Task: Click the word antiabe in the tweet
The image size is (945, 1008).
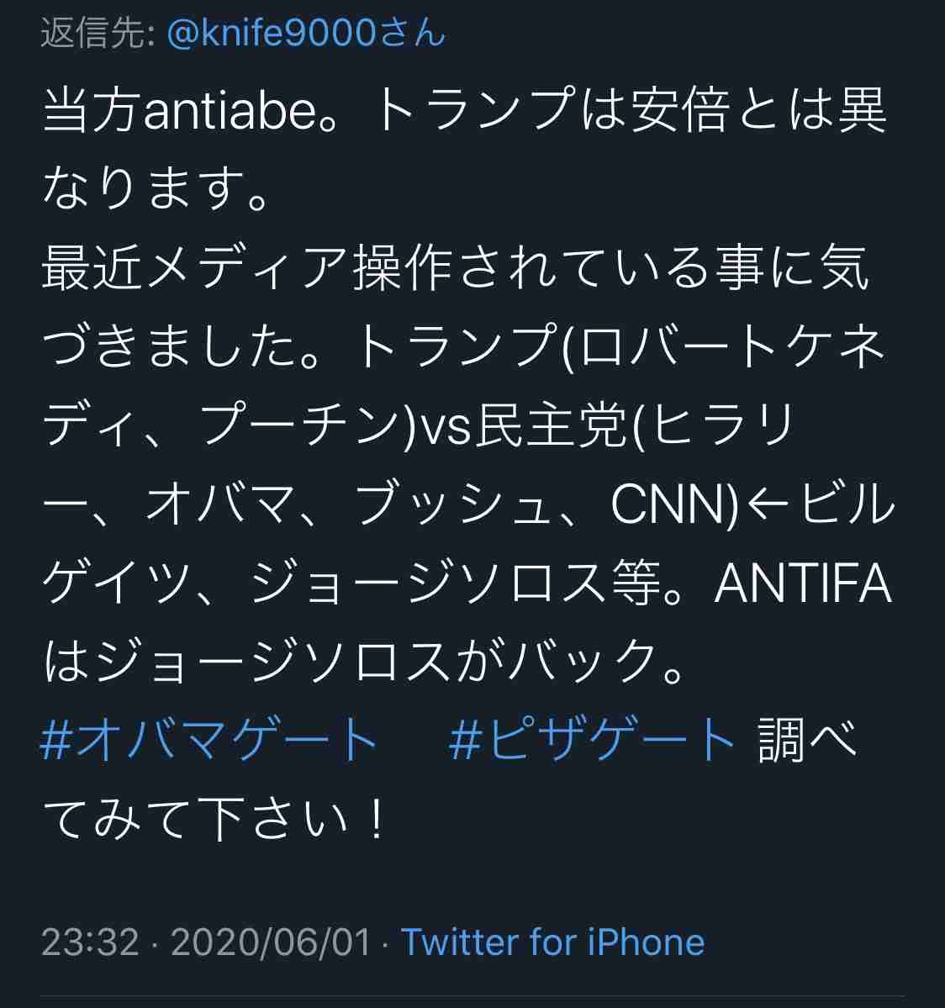Action: coord(230,111)
